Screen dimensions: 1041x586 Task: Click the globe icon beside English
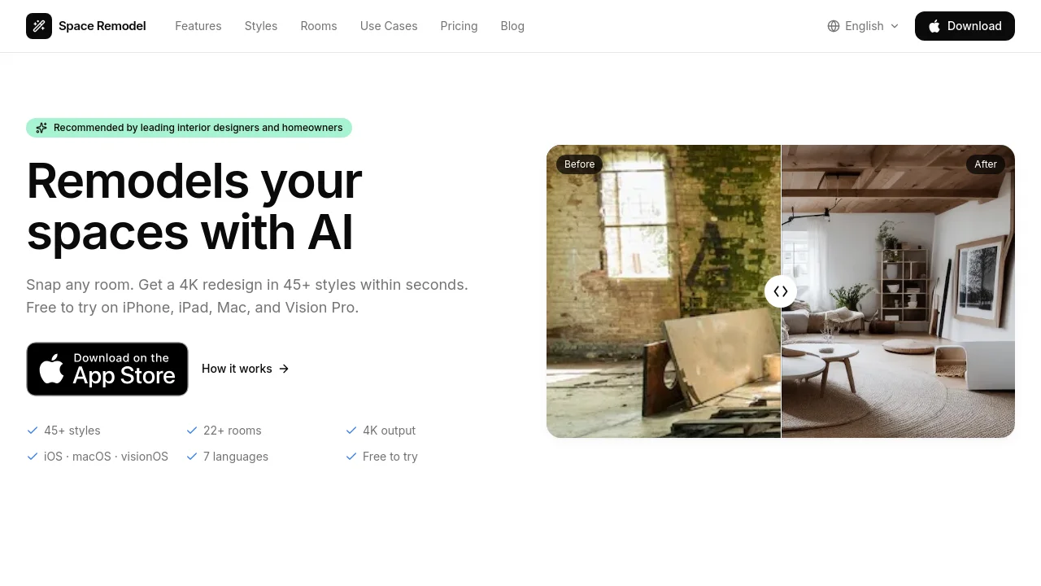[834, 26]
